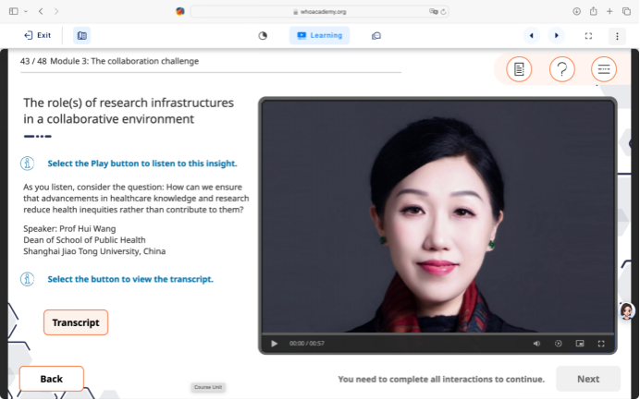The height and width of the screenshot is (400, 640).
Task: Open the book outline icon beside Exit
Action: pos(81,35)
